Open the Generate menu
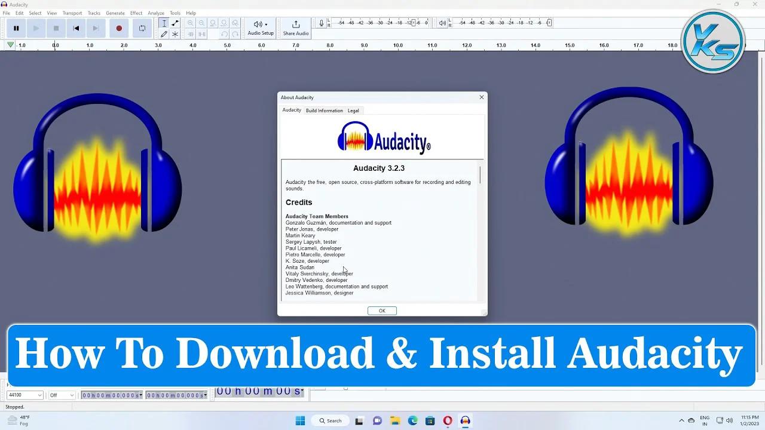Screen dimensions: 765x430 click(115, 13)
